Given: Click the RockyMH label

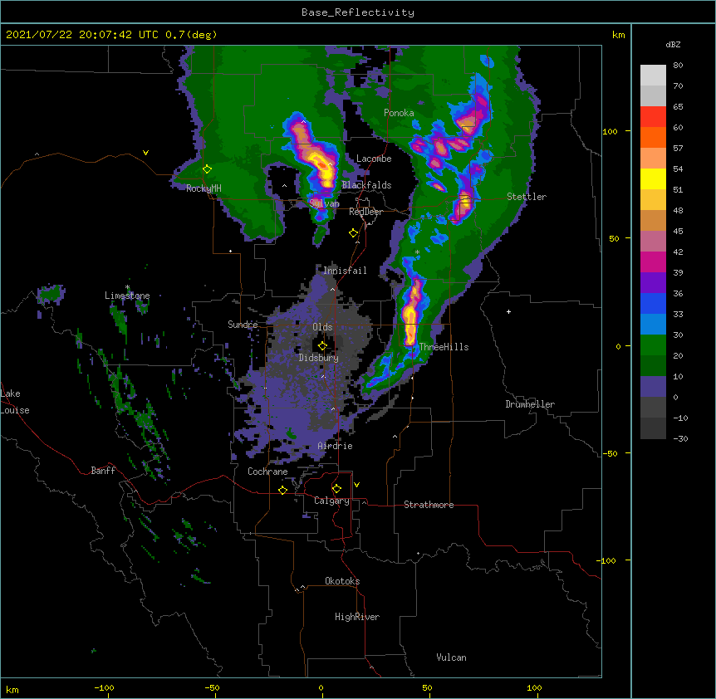Looking at the screenshot, I should tap(204, 188).
